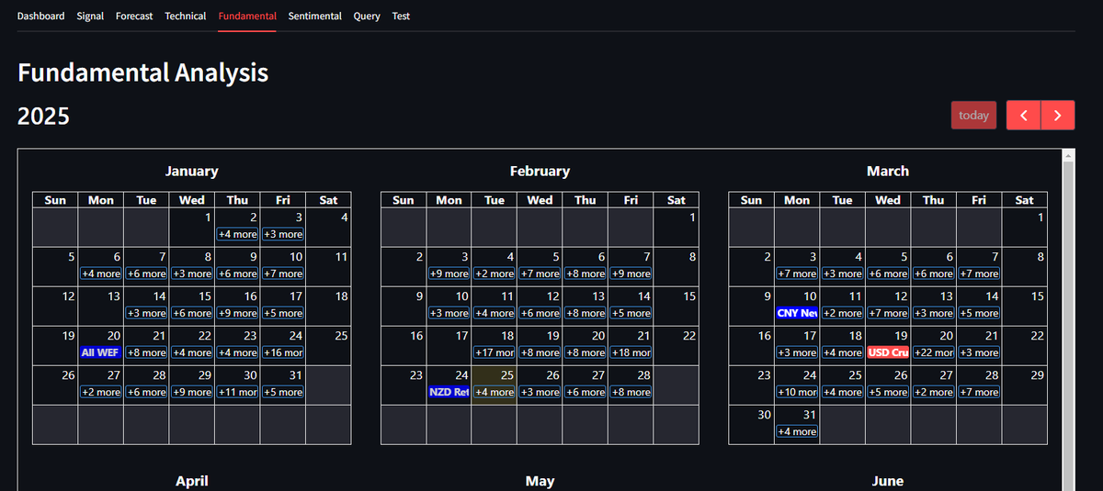Select the Fundamental tab
Image resolution: width=1103 pixels, height=491 pixels.
[x=247, y=16]
